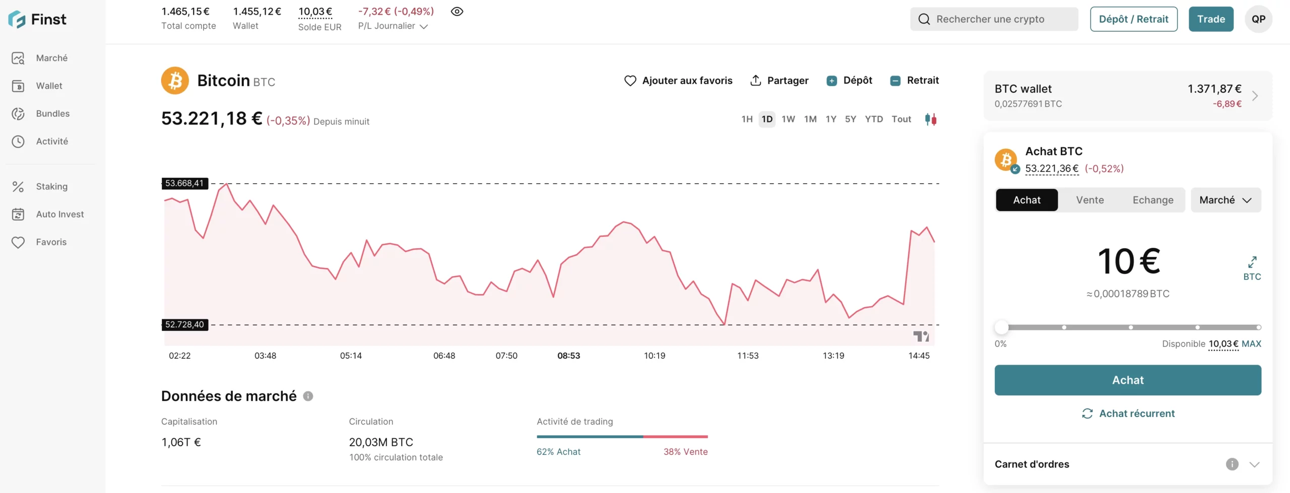The image size is (1290, 493).
Task: Click the Dépôt / Retrait button
Action: [x=1134, y=19]
